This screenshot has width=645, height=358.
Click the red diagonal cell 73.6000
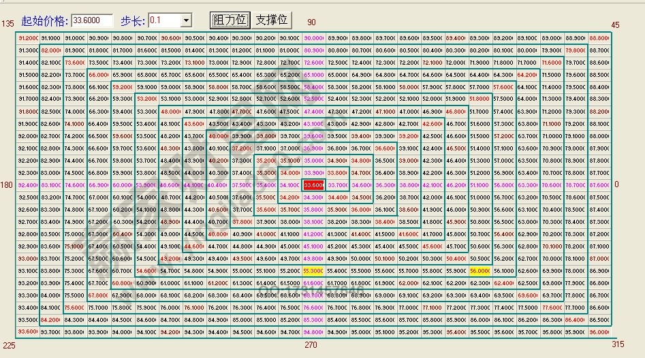76,63
